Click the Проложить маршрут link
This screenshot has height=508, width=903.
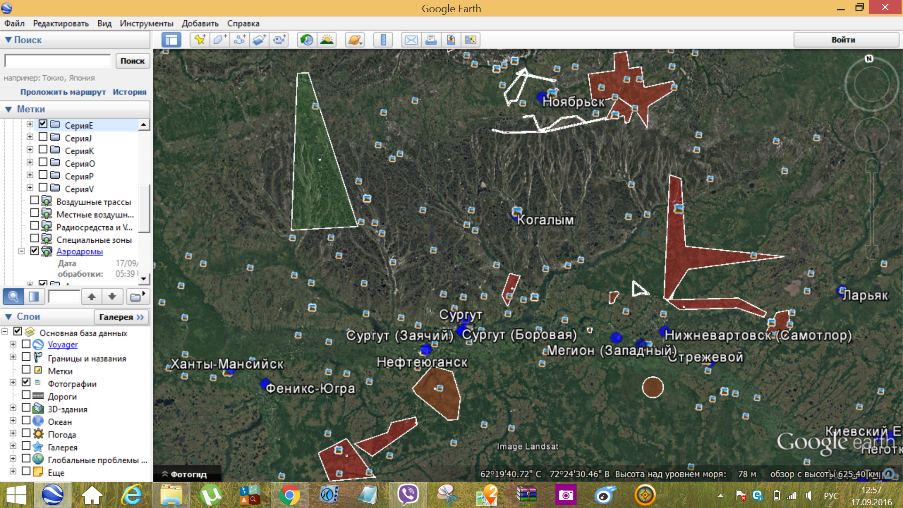(63, 92)
